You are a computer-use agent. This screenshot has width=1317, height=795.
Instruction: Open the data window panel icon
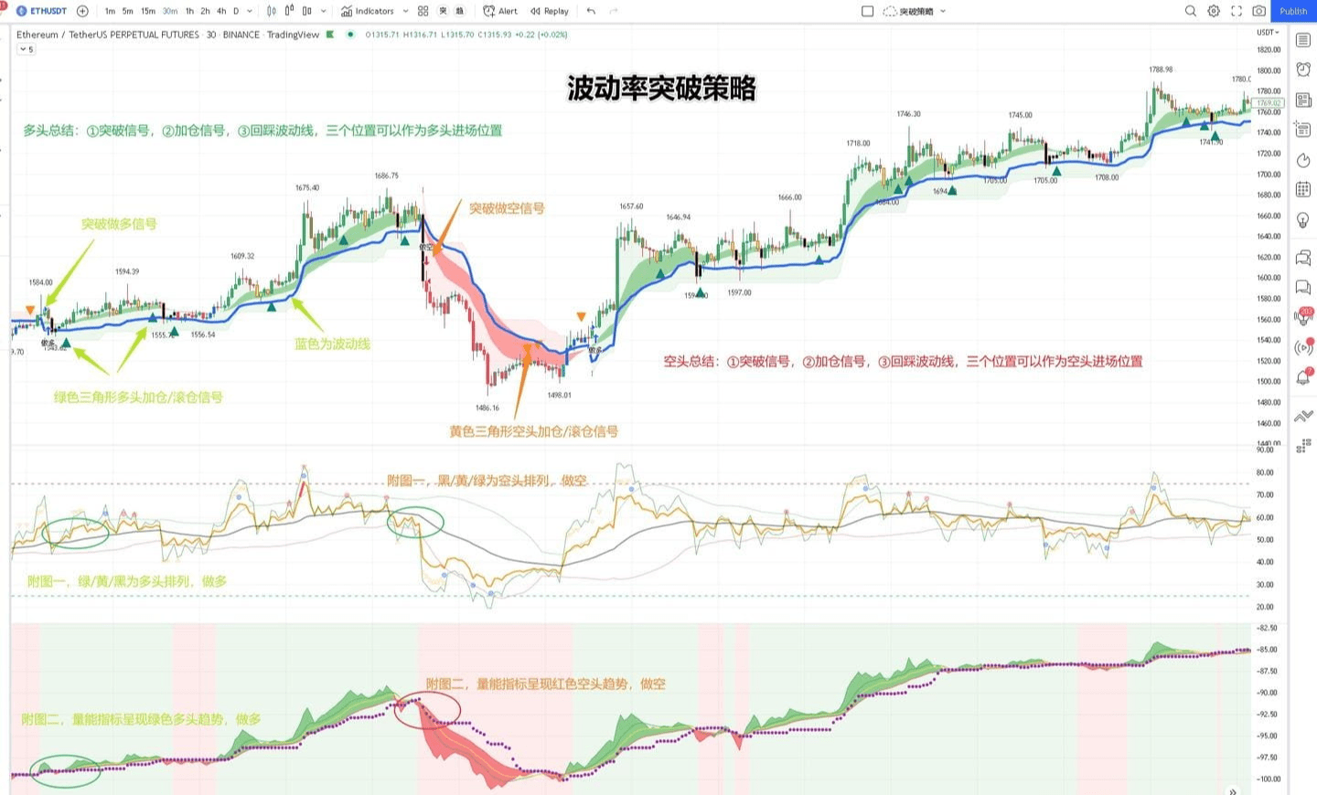coord(1303,130)
